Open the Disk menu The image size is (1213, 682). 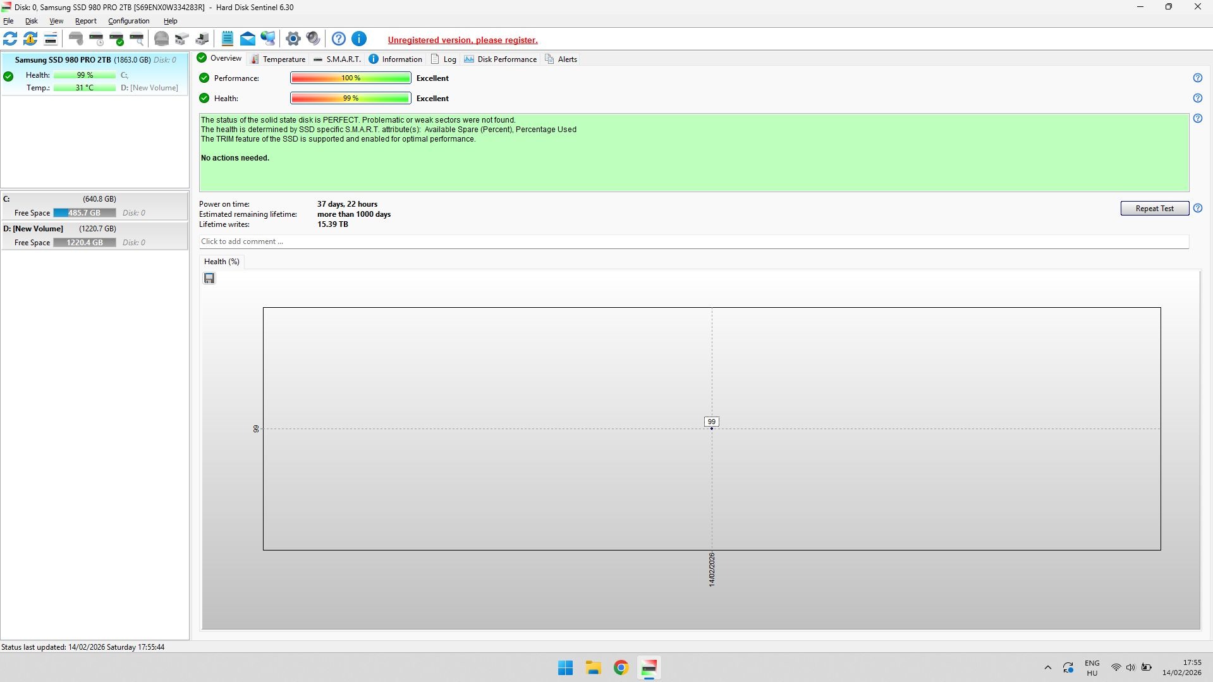[31, 21]
